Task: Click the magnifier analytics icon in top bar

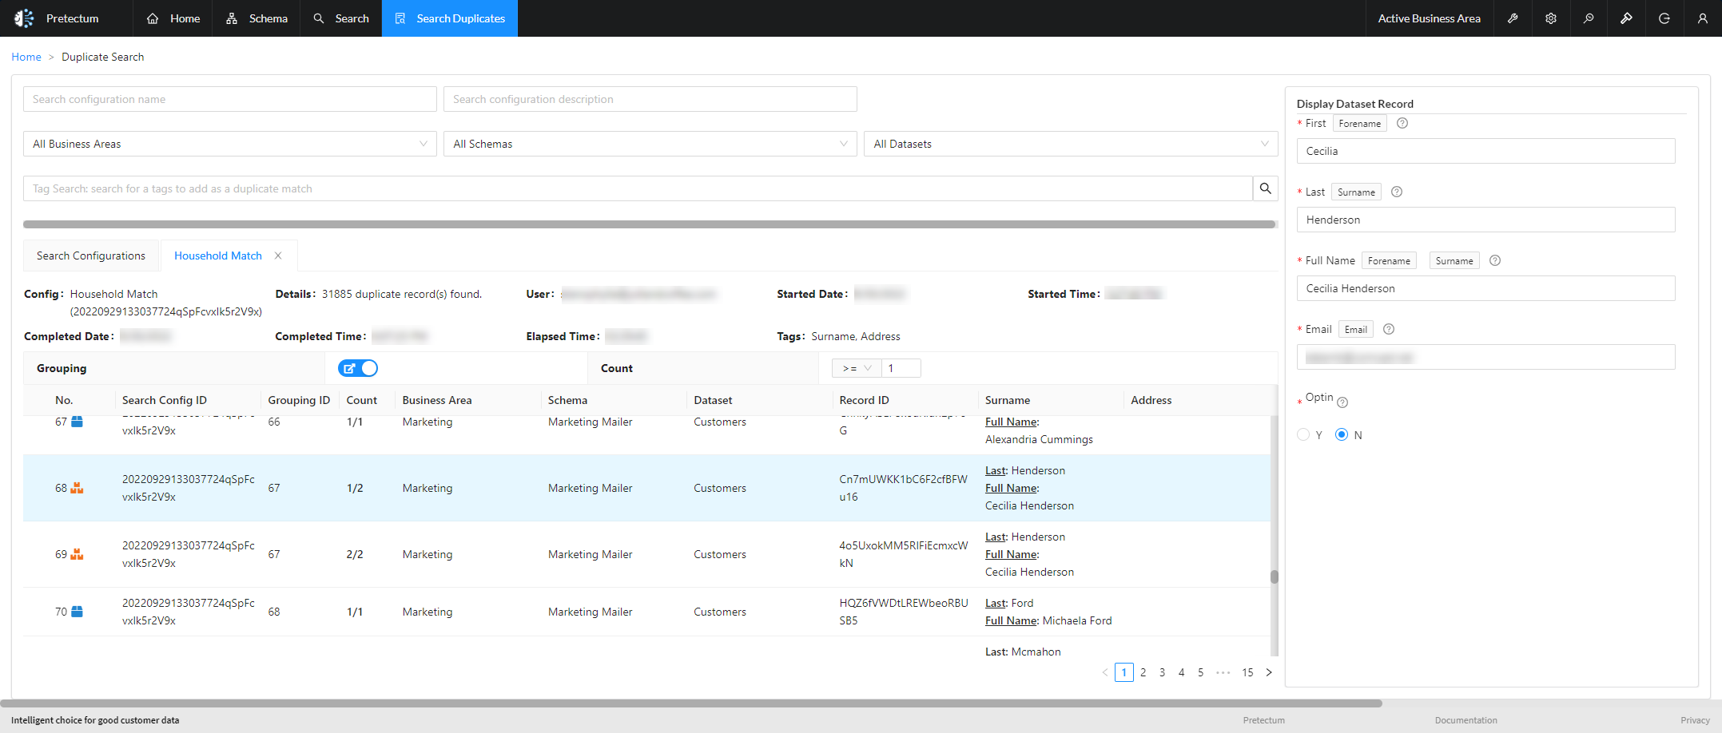Action: pos(1589,18)
